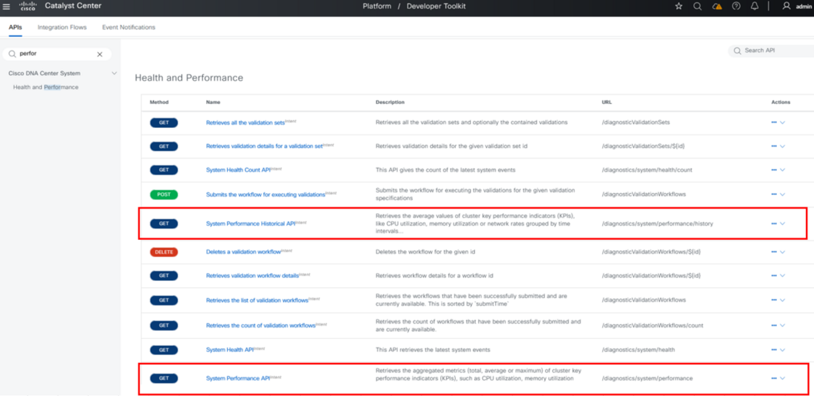Screen dimensions: 814x396
Task: Open Submits the workflow for executing validations
Action: point(265,195)
